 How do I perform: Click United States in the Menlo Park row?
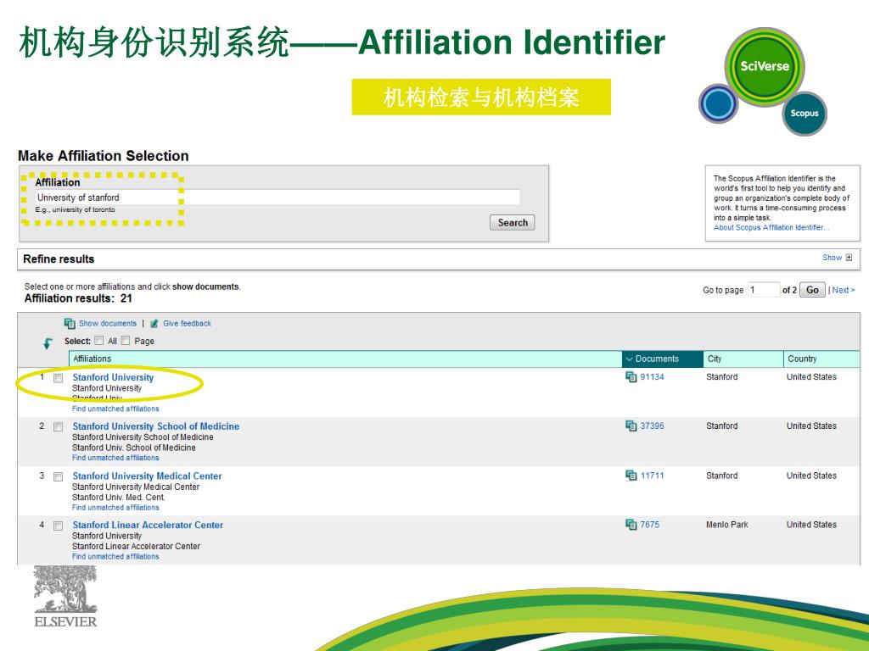click(811, 524)
